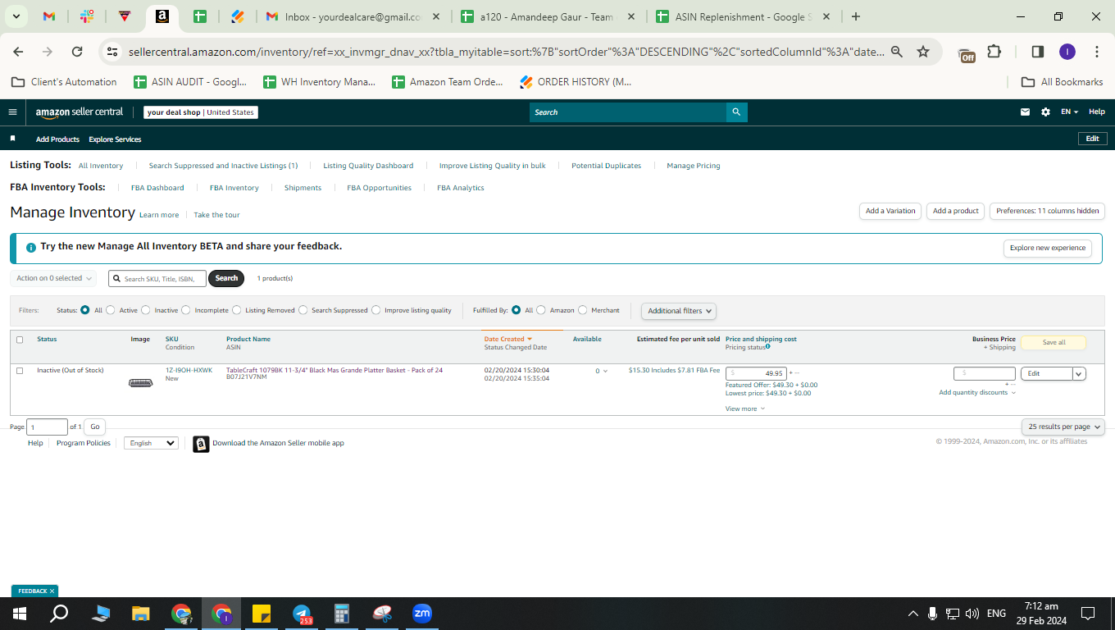Screen dimensions: 1115x630
Task: Open Chrome side panel icon
Action: point(1037,52)
